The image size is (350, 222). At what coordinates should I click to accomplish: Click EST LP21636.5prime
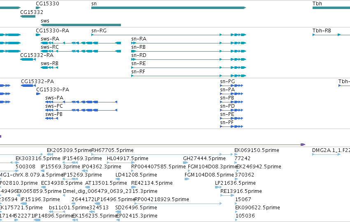point(218,187)
